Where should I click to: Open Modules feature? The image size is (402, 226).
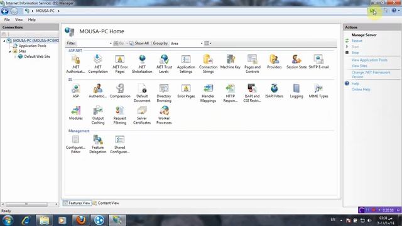[x=75, y=113]
